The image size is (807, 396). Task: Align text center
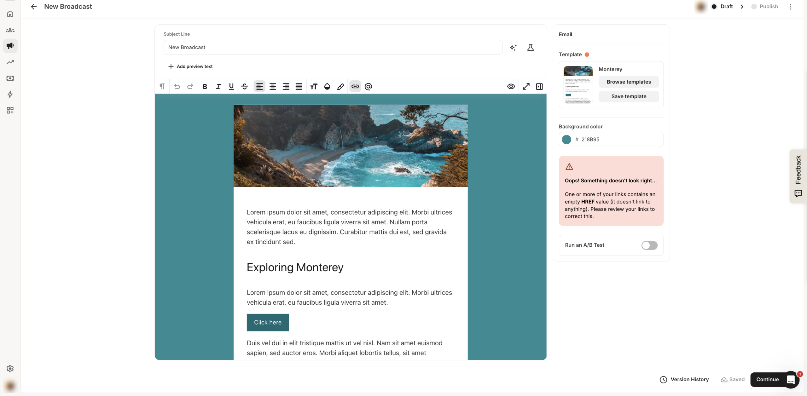click(273, 86)
